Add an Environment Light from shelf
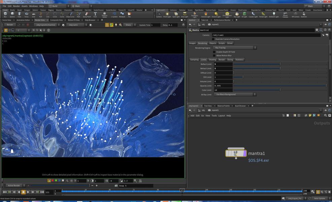The image size is (332, 202). tap(227, 14)
